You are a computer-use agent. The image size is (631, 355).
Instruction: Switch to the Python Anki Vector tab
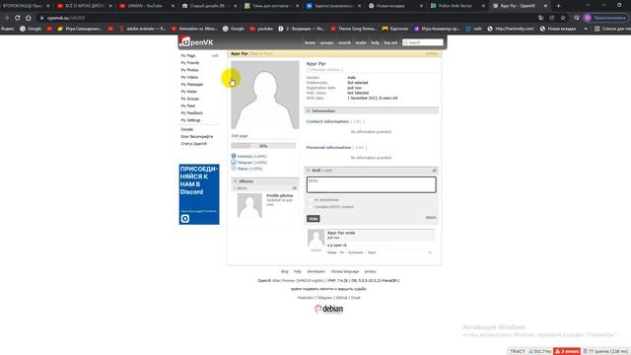[457, 6]
